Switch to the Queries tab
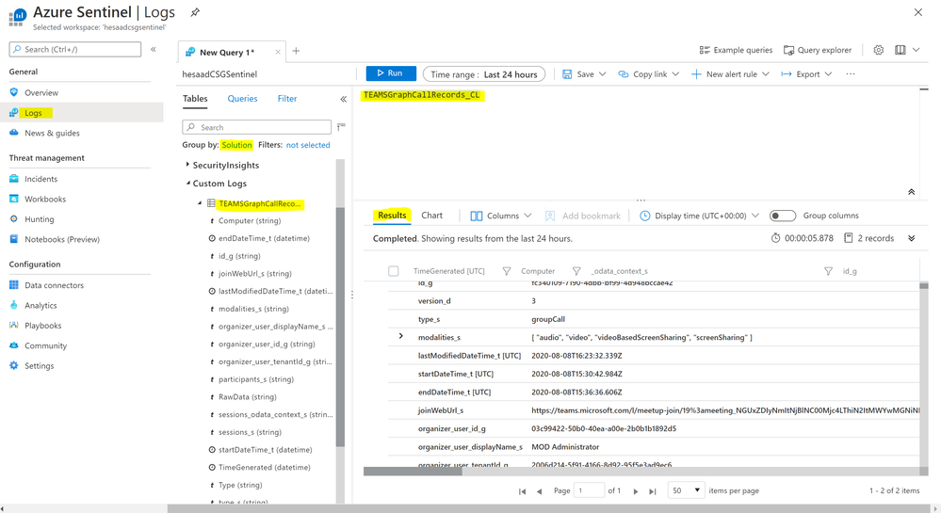The width and height of the screenshot is (941, 513). pyautogui.click(x=242, y=99)
